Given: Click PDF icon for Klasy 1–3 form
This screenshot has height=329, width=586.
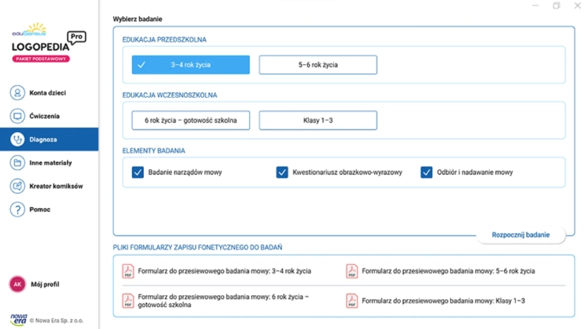Looking at the screenshot, I should click(352, 301).
